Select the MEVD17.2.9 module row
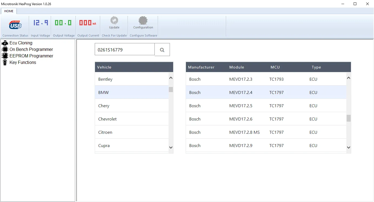 266,145
